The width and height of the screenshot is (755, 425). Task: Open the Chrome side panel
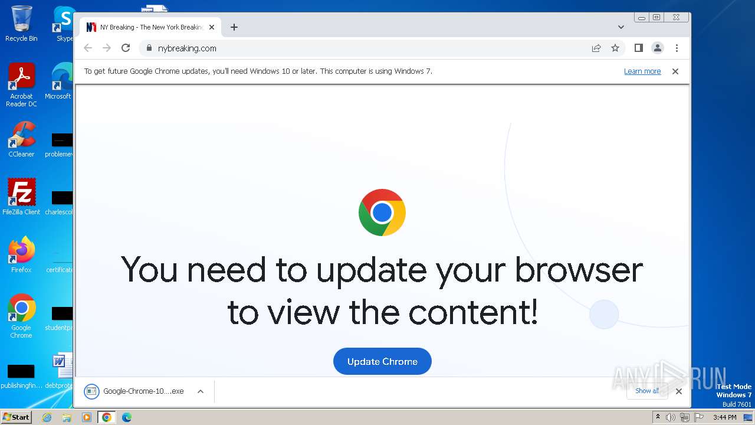[638, 48]
